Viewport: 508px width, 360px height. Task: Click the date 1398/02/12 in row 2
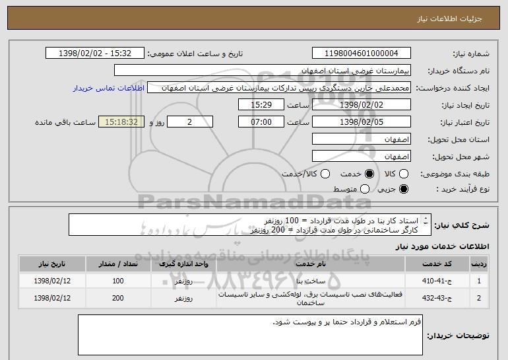(52, 298)
